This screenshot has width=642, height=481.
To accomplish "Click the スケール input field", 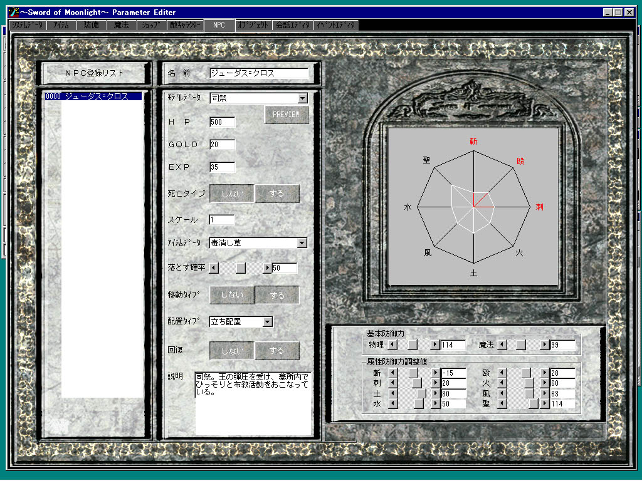I will 222,220.
